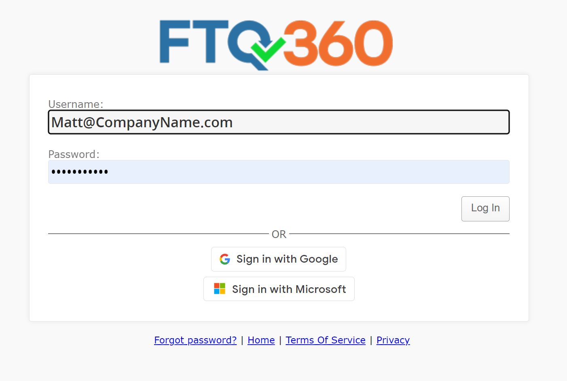Click the Password: label text
The image size is (567, 381).
pos(74,154)
